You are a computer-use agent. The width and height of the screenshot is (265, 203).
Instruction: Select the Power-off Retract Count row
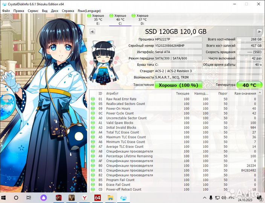click(174, 189)
